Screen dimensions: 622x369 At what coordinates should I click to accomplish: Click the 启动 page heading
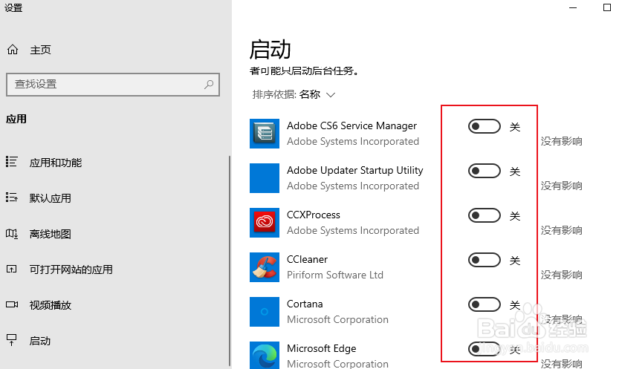(270, 49)
